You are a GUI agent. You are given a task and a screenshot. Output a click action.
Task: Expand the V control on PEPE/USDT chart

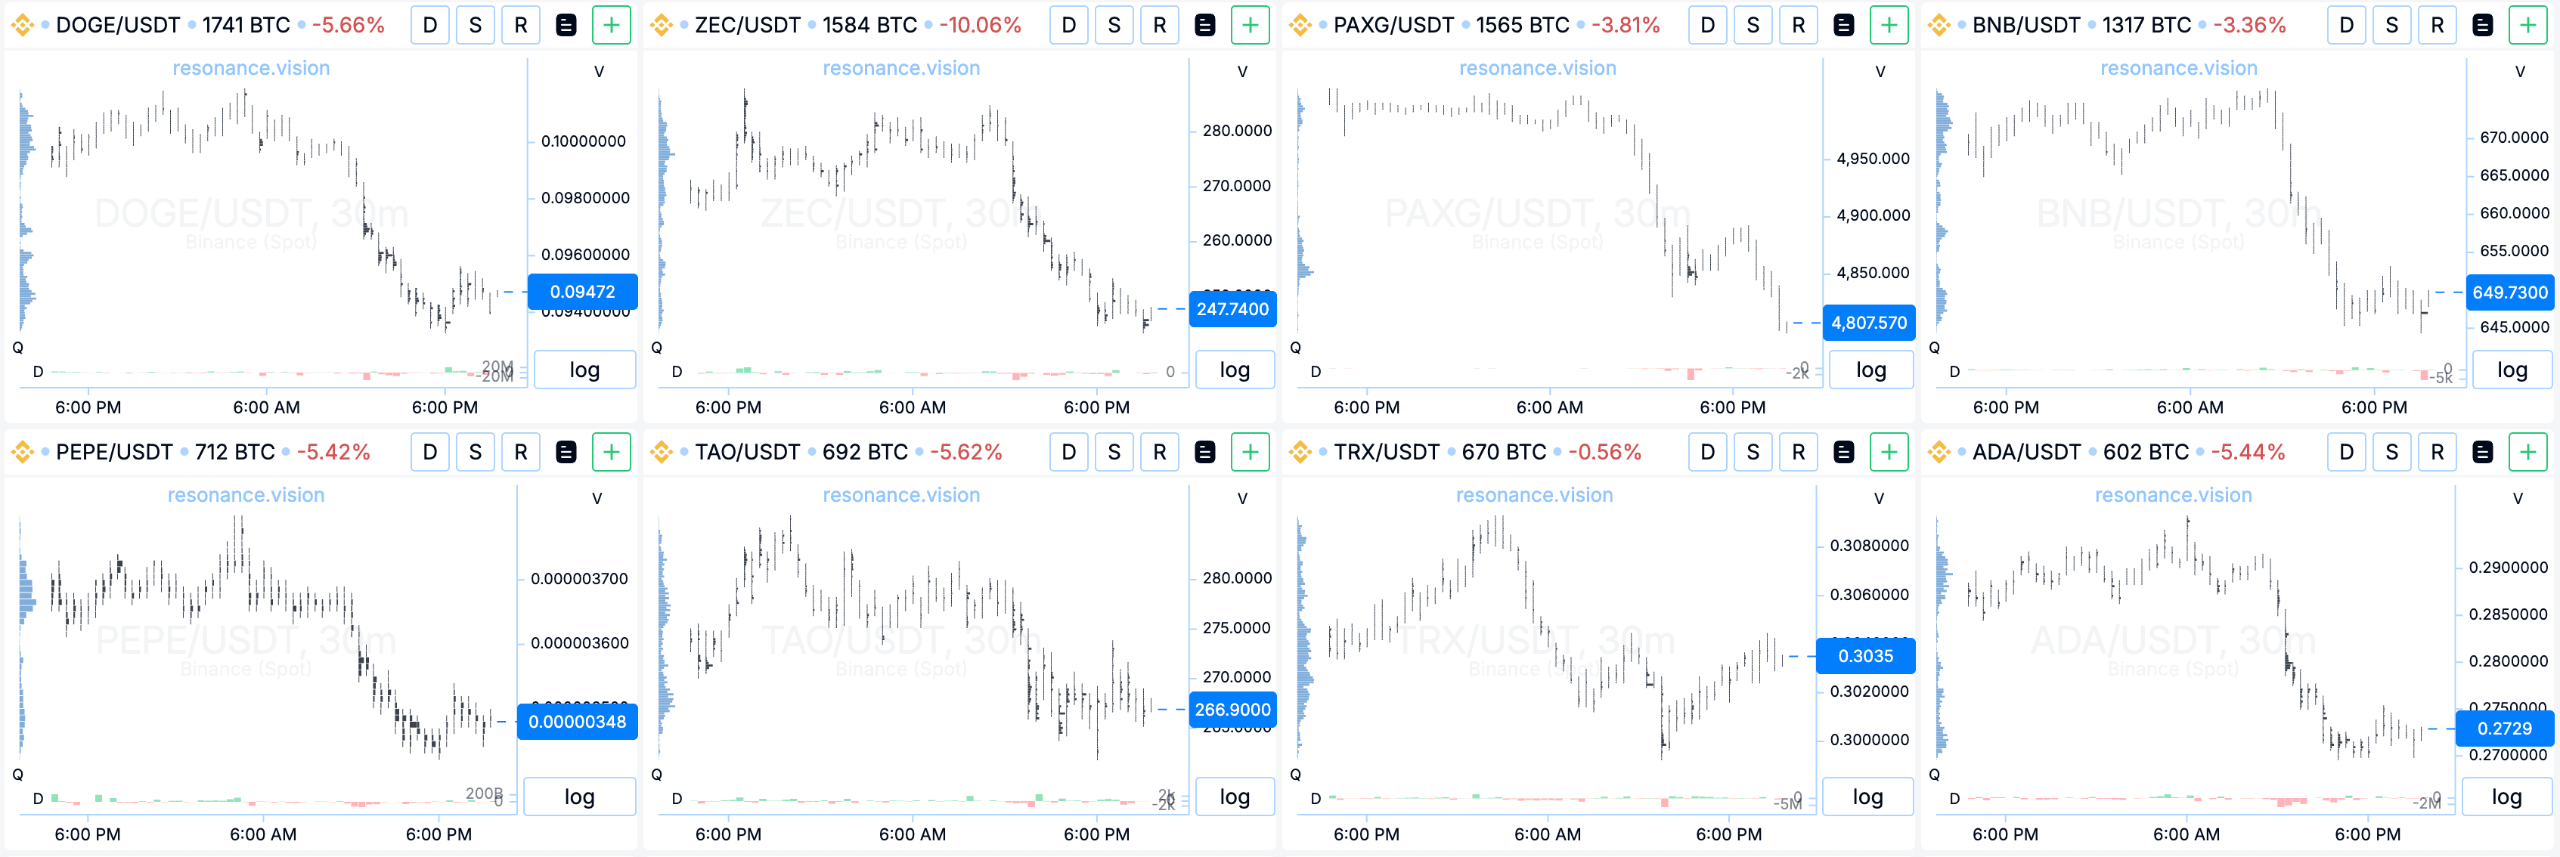(597, 499)
